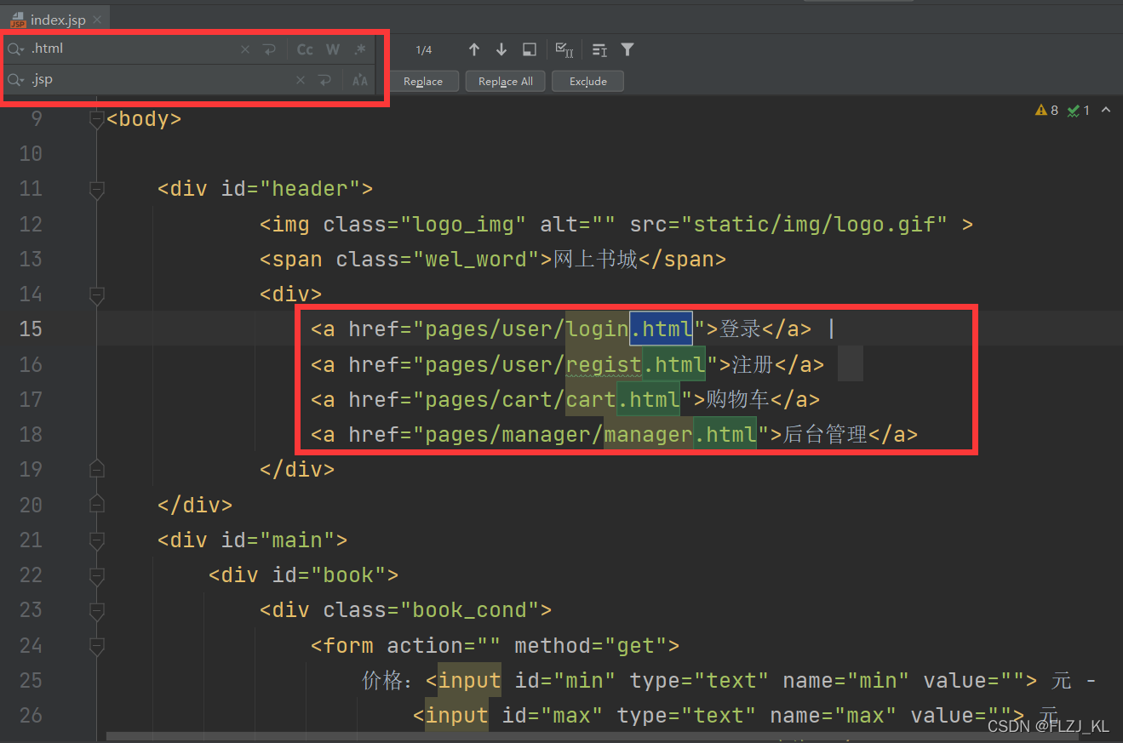Click the 1/4 match counter
This screenshot has width=1123, height=743.
click(x=424, y=50)
